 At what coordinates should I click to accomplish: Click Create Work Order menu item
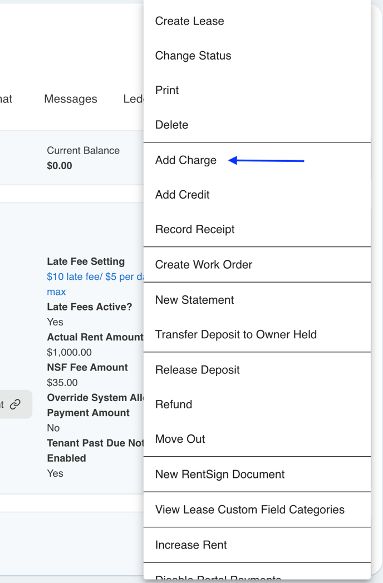pos(203,265)
